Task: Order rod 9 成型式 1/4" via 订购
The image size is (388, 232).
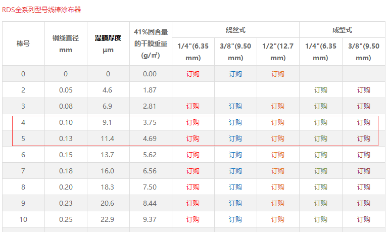Action: (321, 203)
